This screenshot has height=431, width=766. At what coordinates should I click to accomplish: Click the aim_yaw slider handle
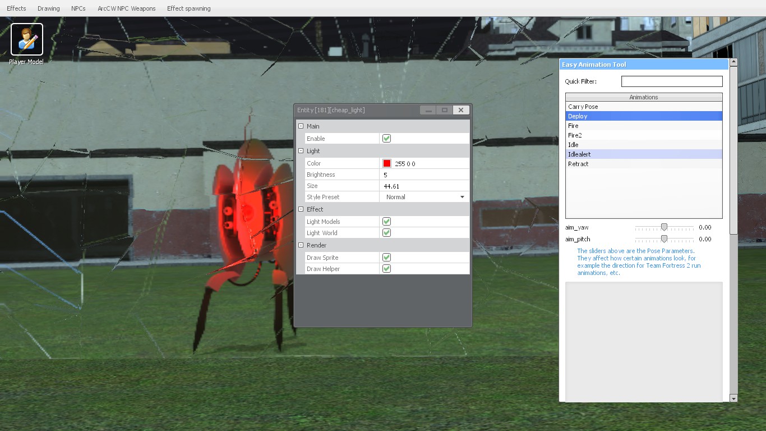(664, 227)
